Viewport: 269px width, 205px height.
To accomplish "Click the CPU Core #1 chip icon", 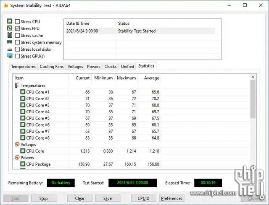I will [x=23, y=92].
